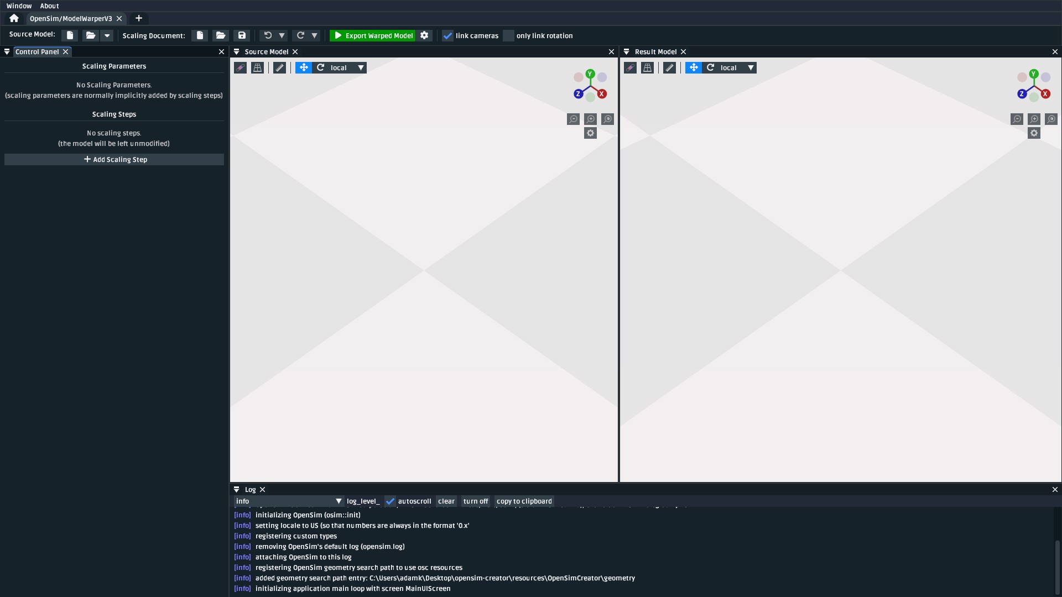Select the ruler tool in Source Model
This screenshot has height=597, width=1062.
pyautogui.click(x=280, y=67)
